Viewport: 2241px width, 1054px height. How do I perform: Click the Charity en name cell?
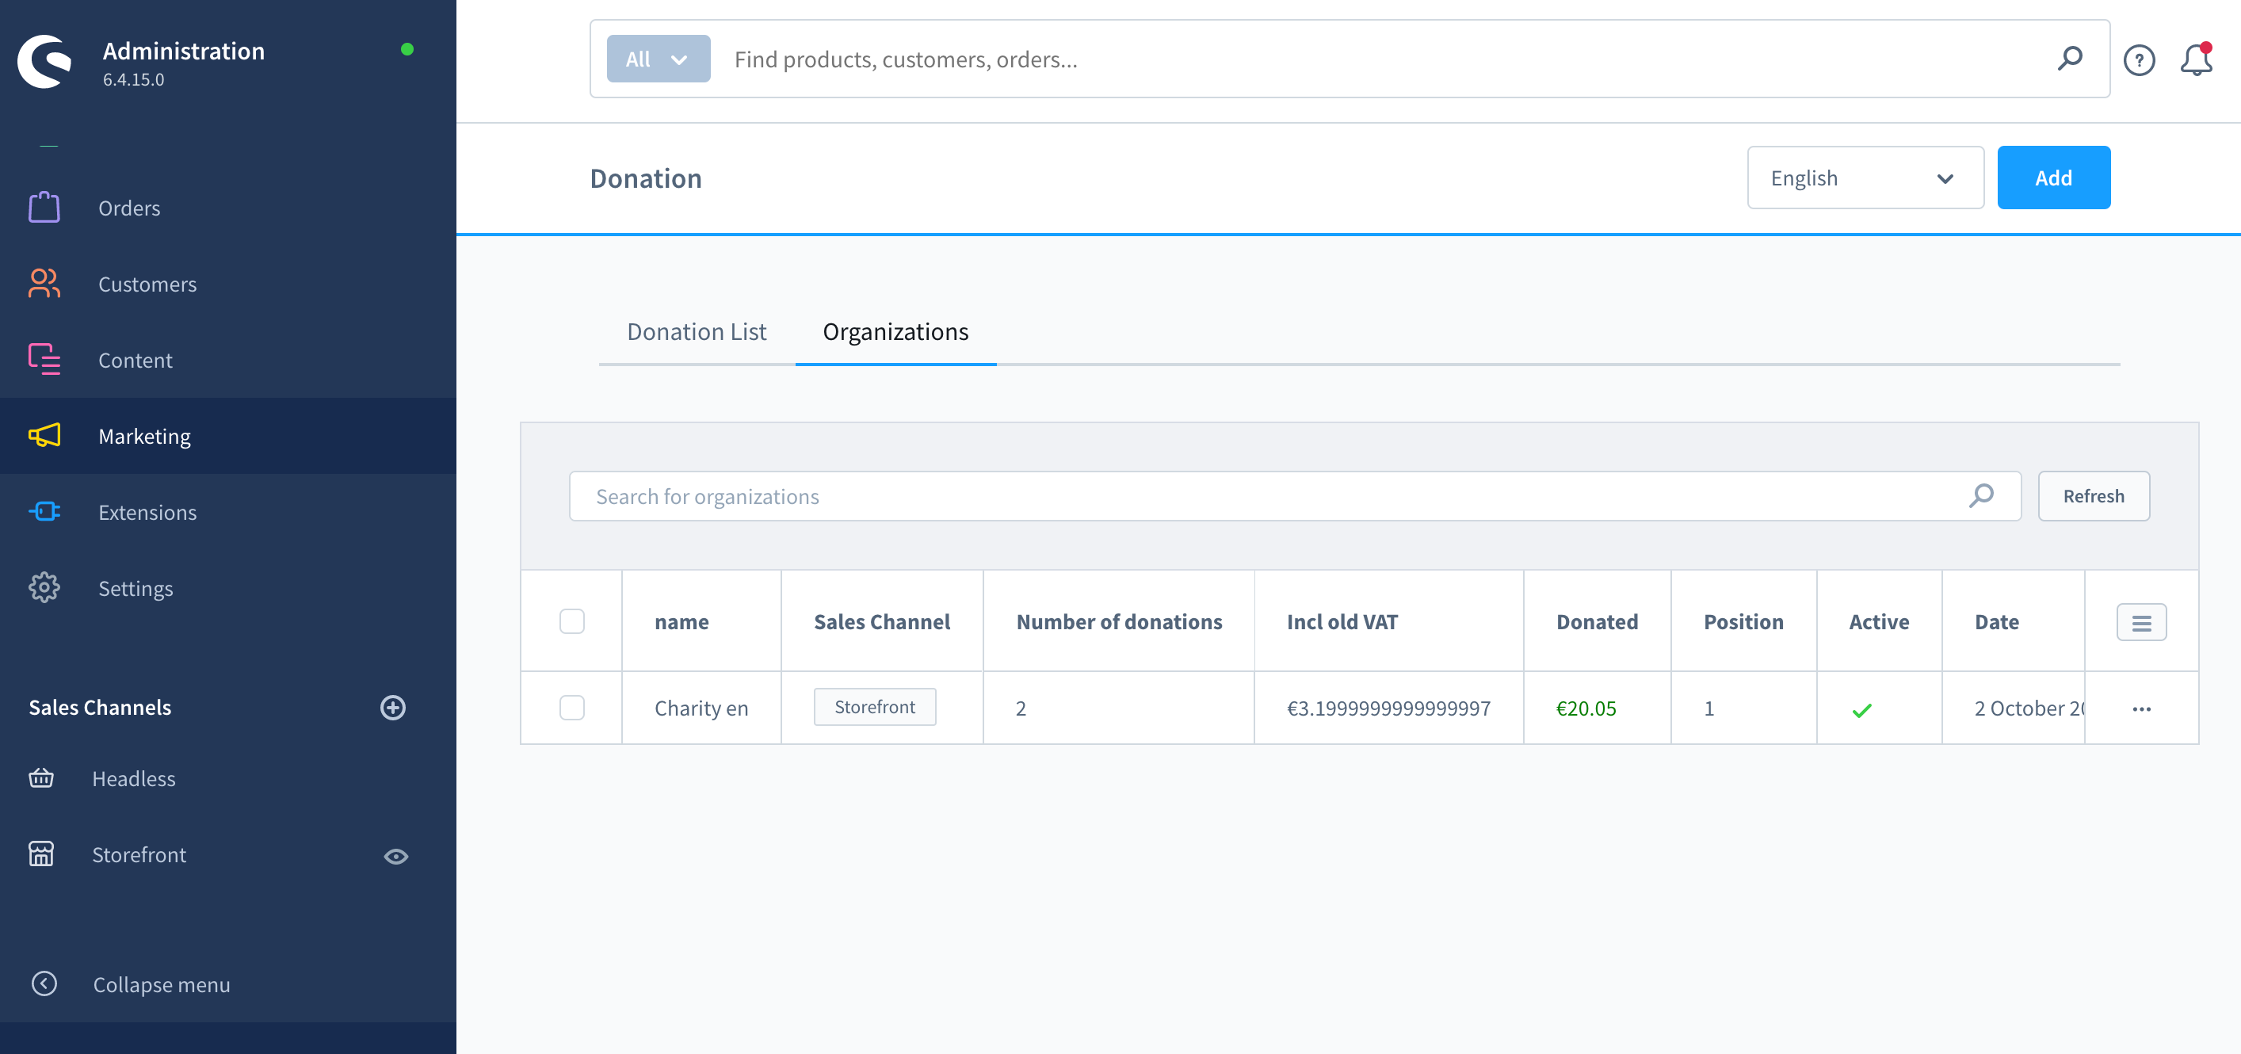[x=701, y=708]
